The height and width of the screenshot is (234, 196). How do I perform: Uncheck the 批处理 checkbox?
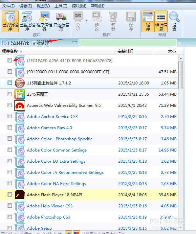[x=34, y=43]
